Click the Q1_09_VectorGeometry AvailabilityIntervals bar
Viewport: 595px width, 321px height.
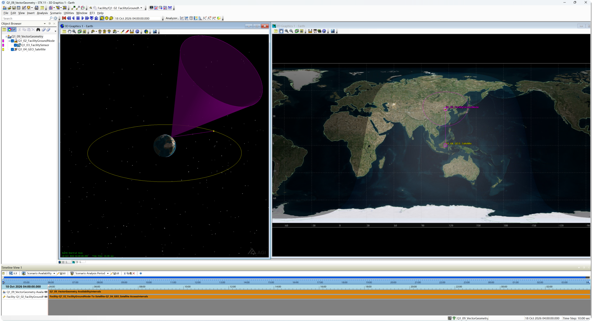[319, 292]
